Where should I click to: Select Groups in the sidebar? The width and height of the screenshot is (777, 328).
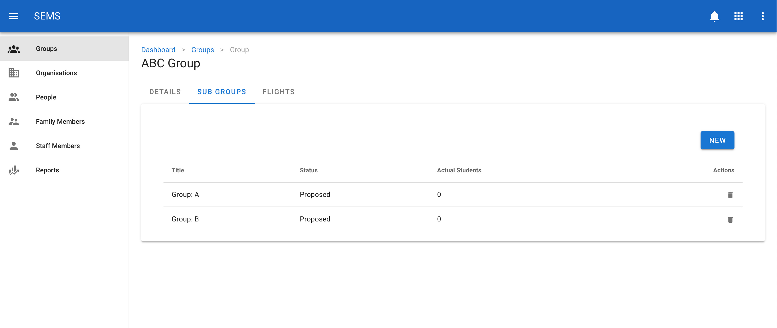point(46,49)
